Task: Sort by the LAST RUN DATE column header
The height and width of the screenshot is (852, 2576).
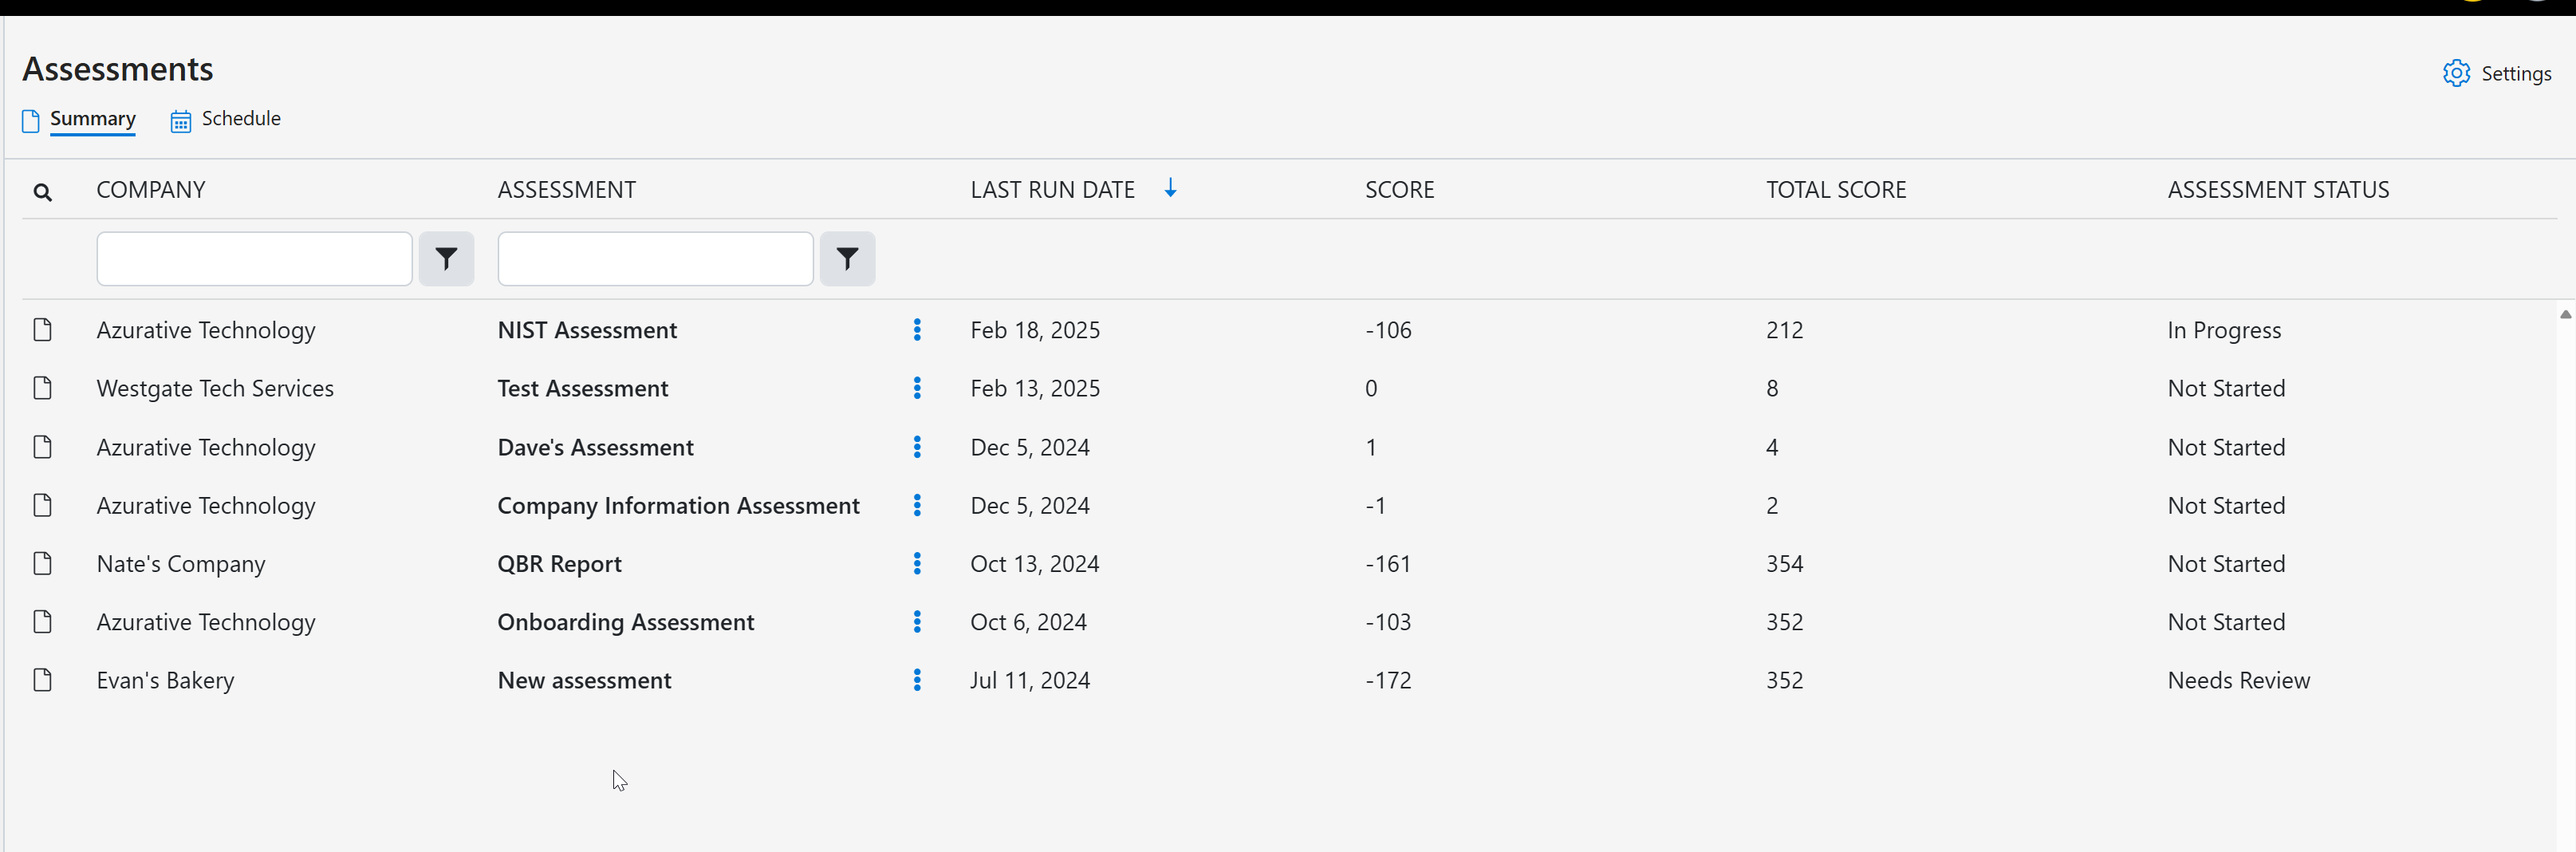Action: (1052, 189)
